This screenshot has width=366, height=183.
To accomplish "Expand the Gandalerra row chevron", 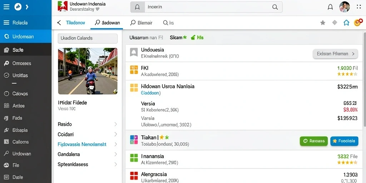I will point(115,154).
